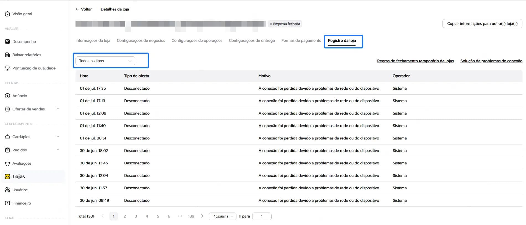
Task: Jump to page 5 in pagination
Action: [x=158, y=216]
